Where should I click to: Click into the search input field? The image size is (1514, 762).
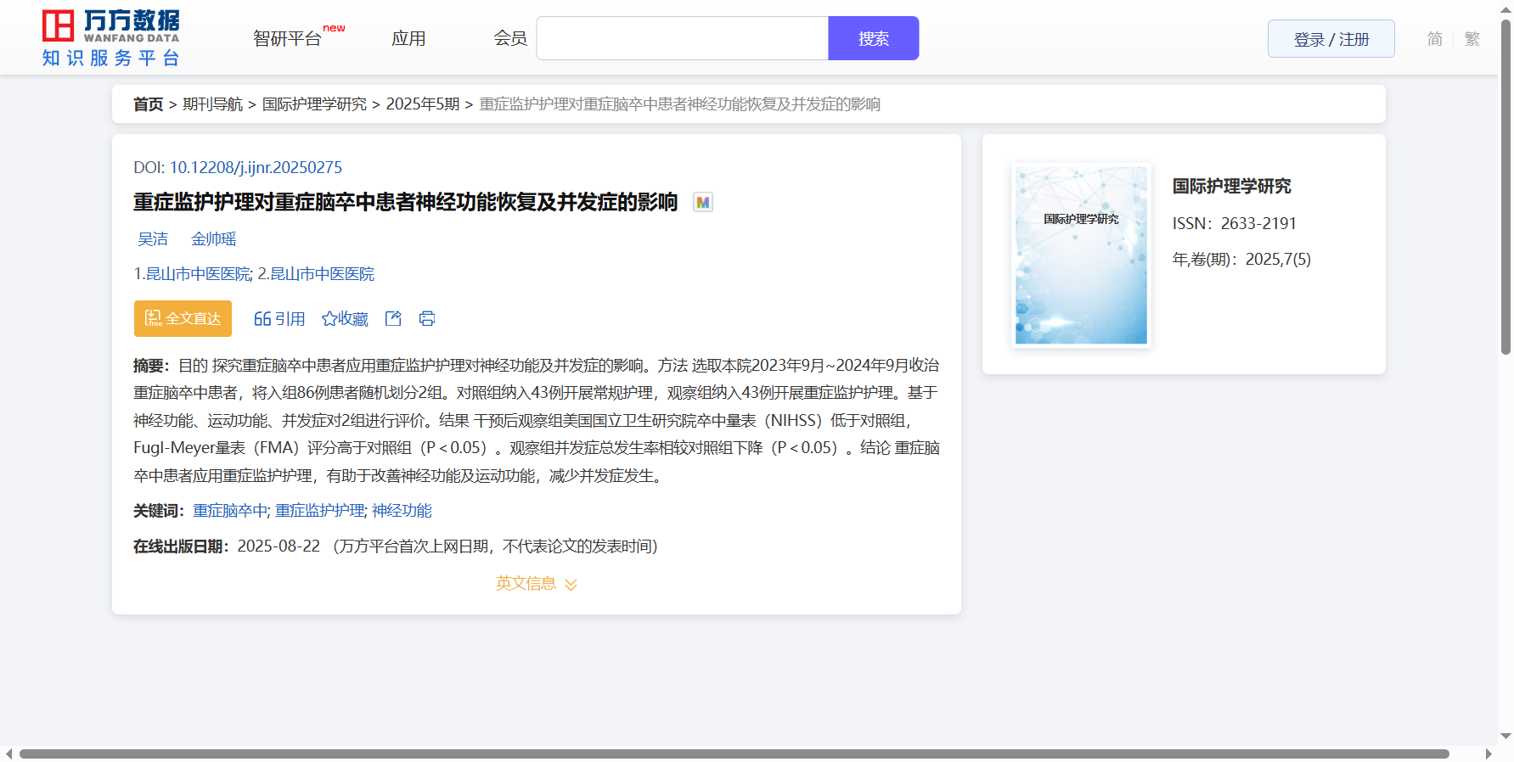682,39
